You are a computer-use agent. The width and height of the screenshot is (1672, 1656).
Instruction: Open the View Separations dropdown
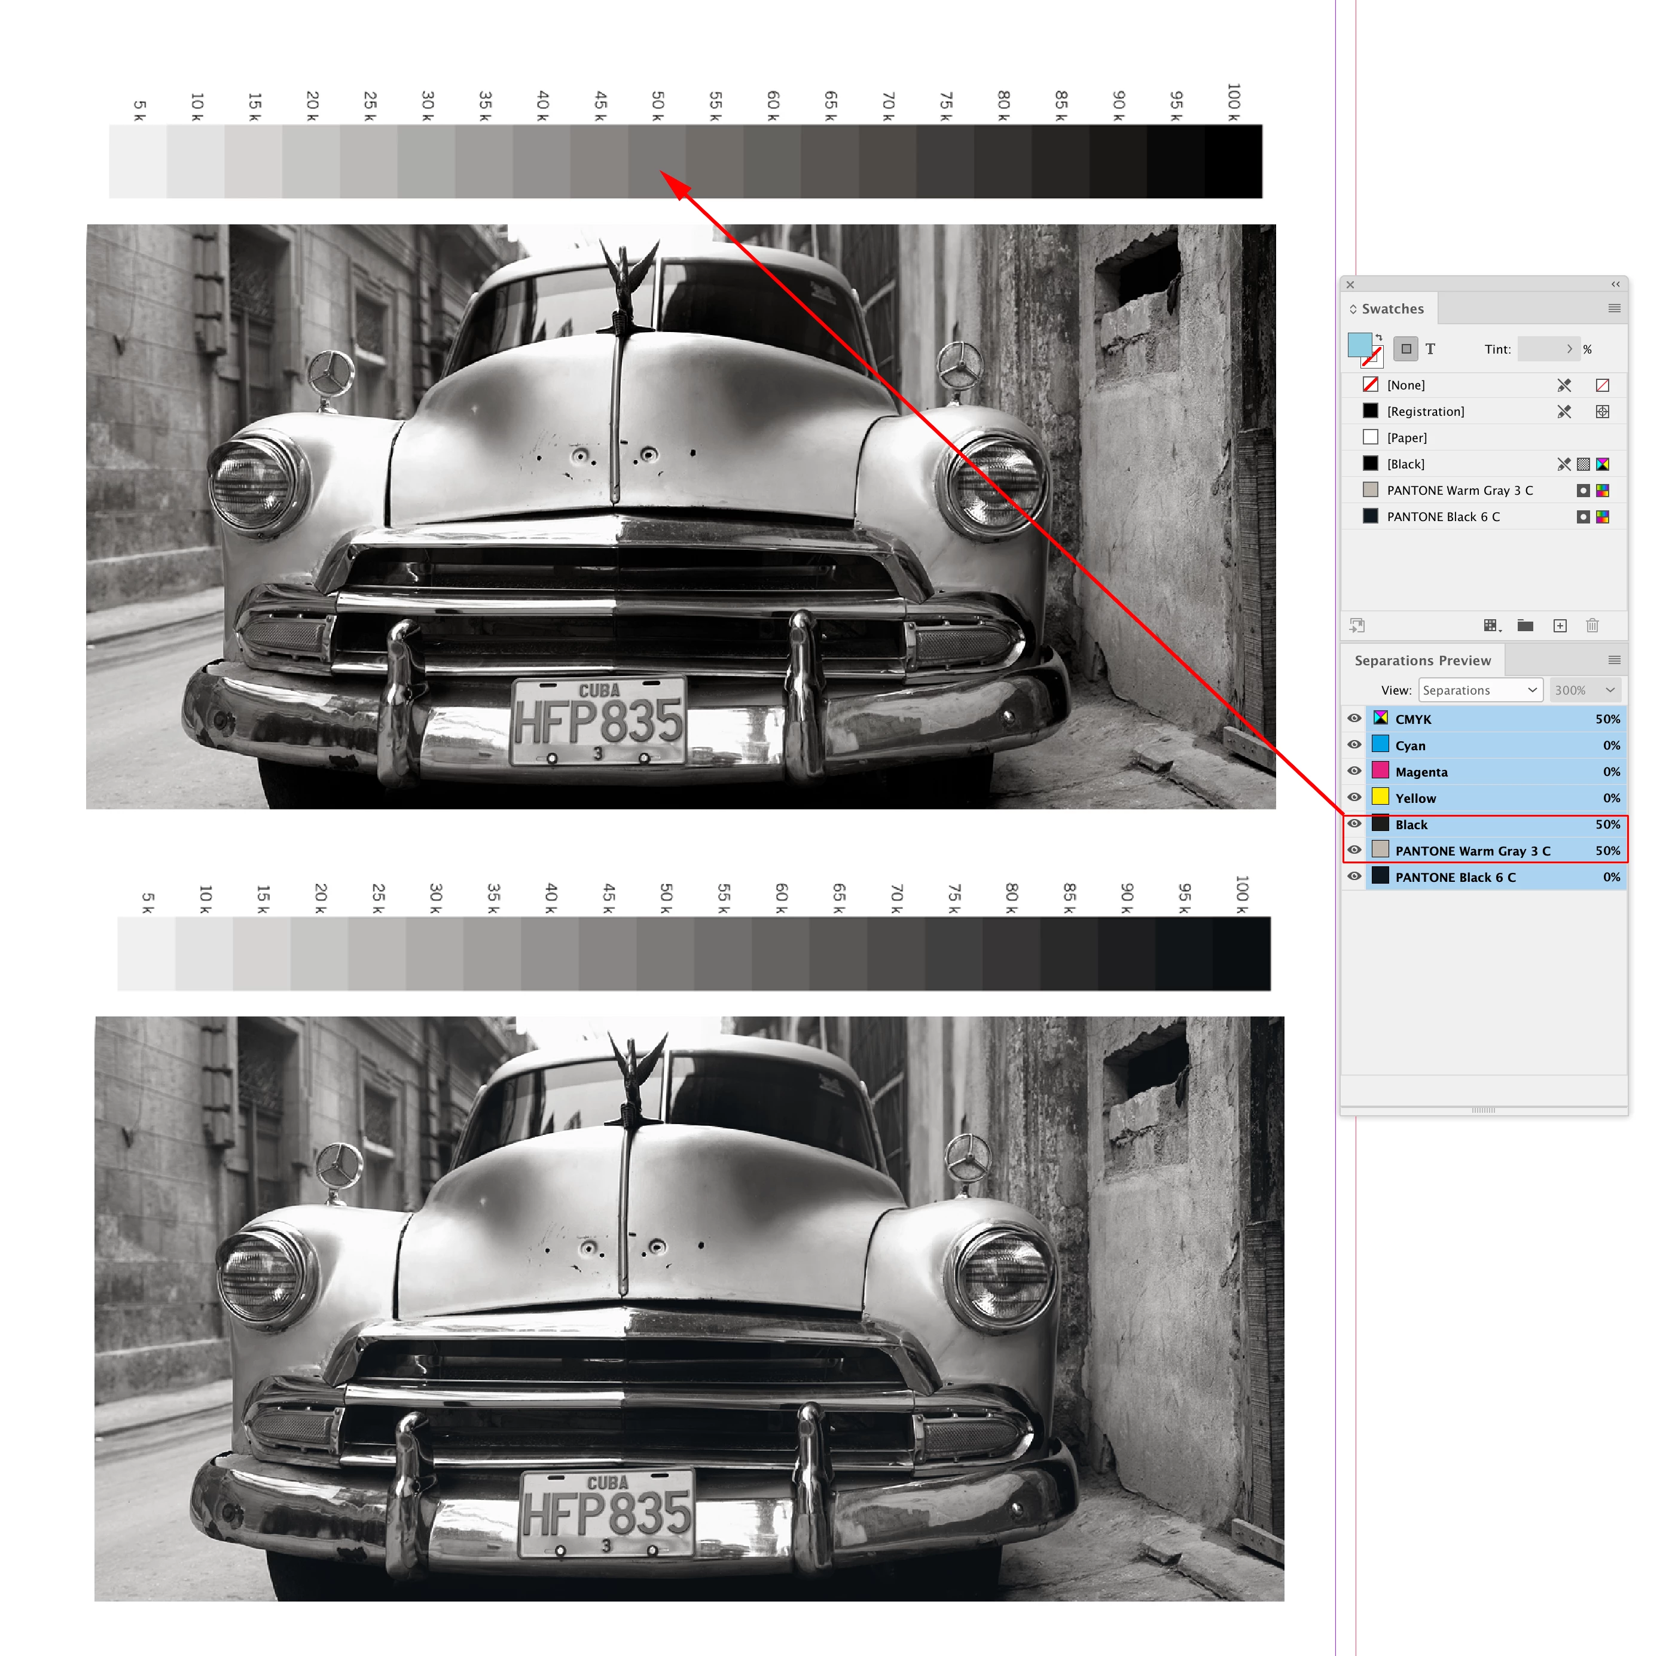click(1480, 690)
